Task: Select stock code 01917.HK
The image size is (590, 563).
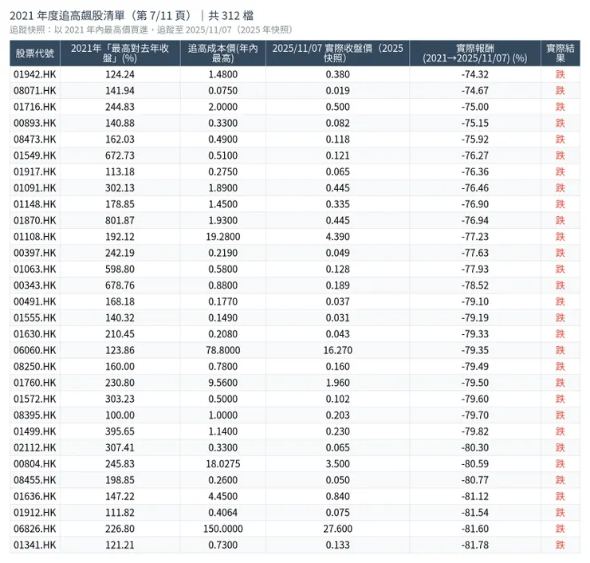Action: coord(34,171)
